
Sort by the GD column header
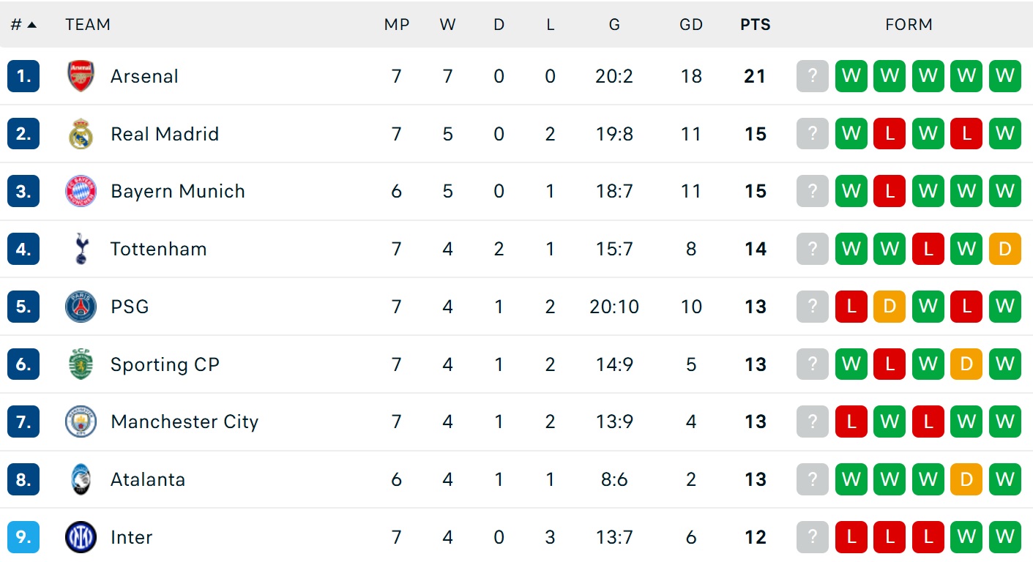click(x=691, y=25)
